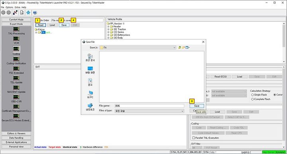Open the help question mark icon
This screenshot has height=154, width=287.
coord(35,13)
